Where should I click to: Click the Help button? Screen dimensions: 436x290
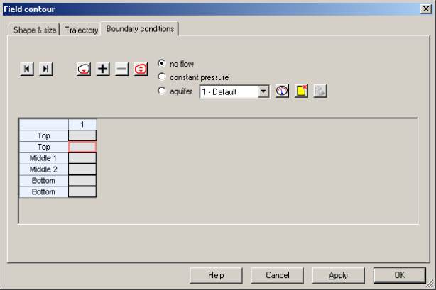click(x=216, y=275)
